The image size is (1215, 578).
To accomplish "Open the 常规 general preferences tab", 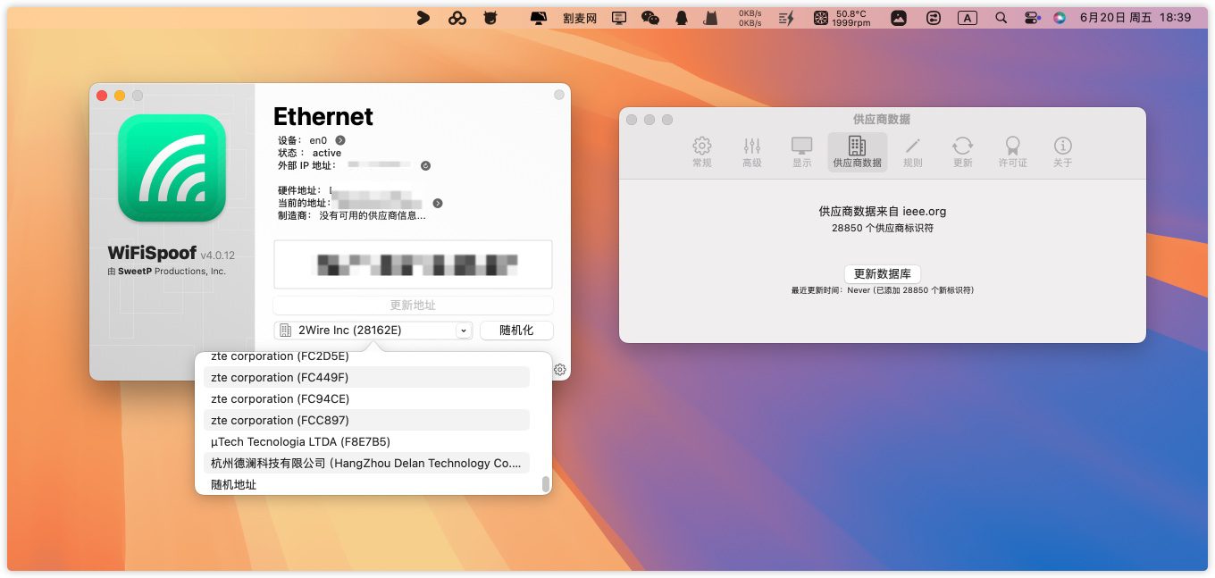I will click(702, 152).
